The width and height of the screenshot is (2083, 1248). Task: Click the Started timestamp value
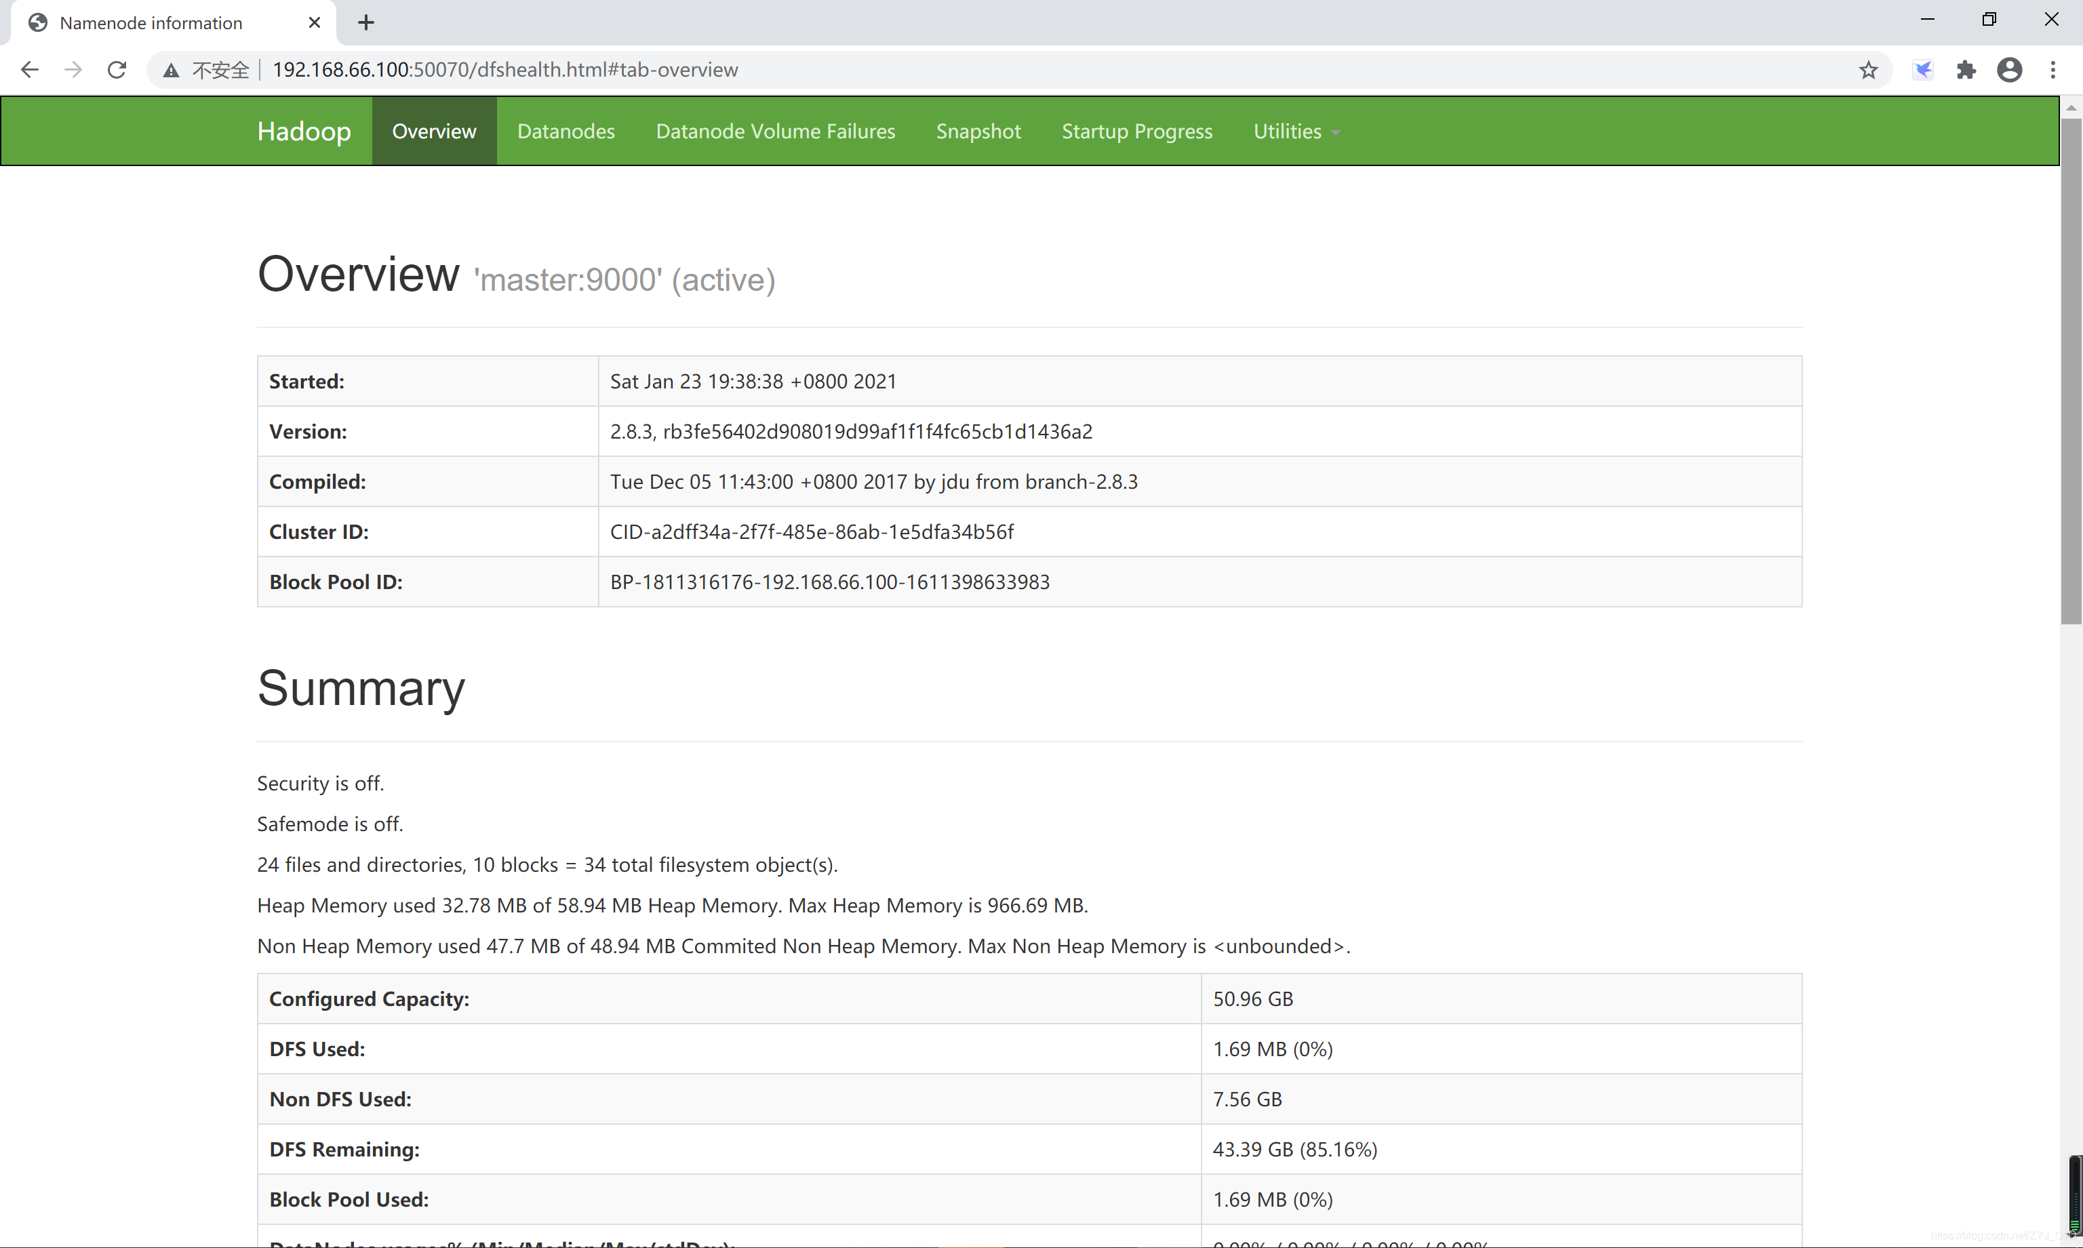tap(753, 382)
